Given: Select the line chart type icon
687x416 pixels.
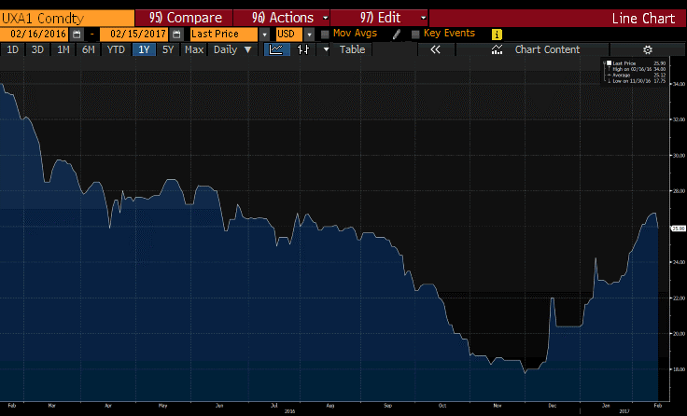Looking at the screenshot, I should click(276, 49).
